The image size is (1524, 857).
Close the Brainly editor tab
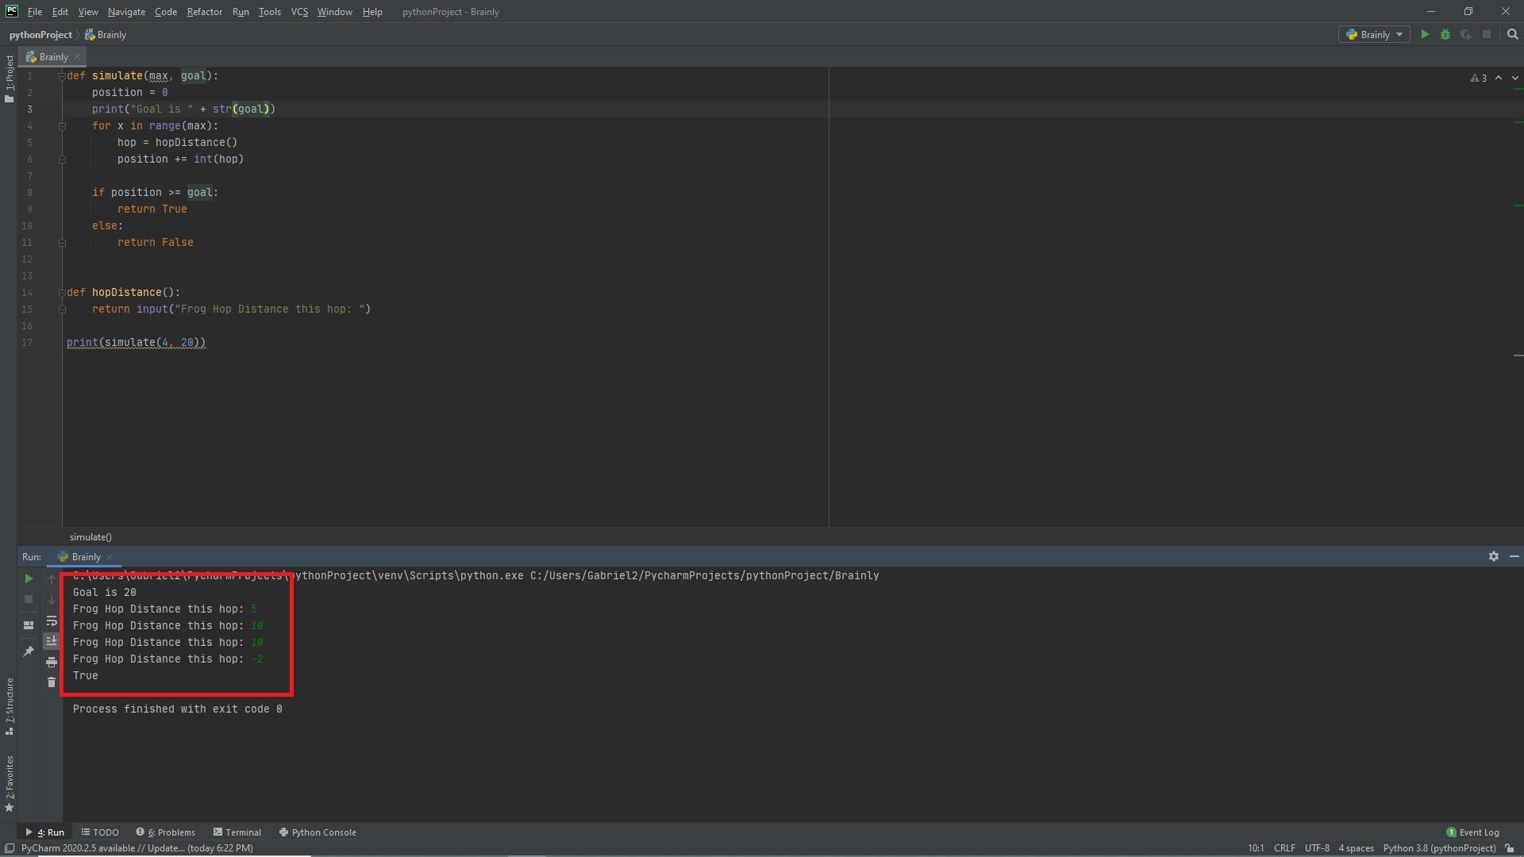tap(77, 57)
